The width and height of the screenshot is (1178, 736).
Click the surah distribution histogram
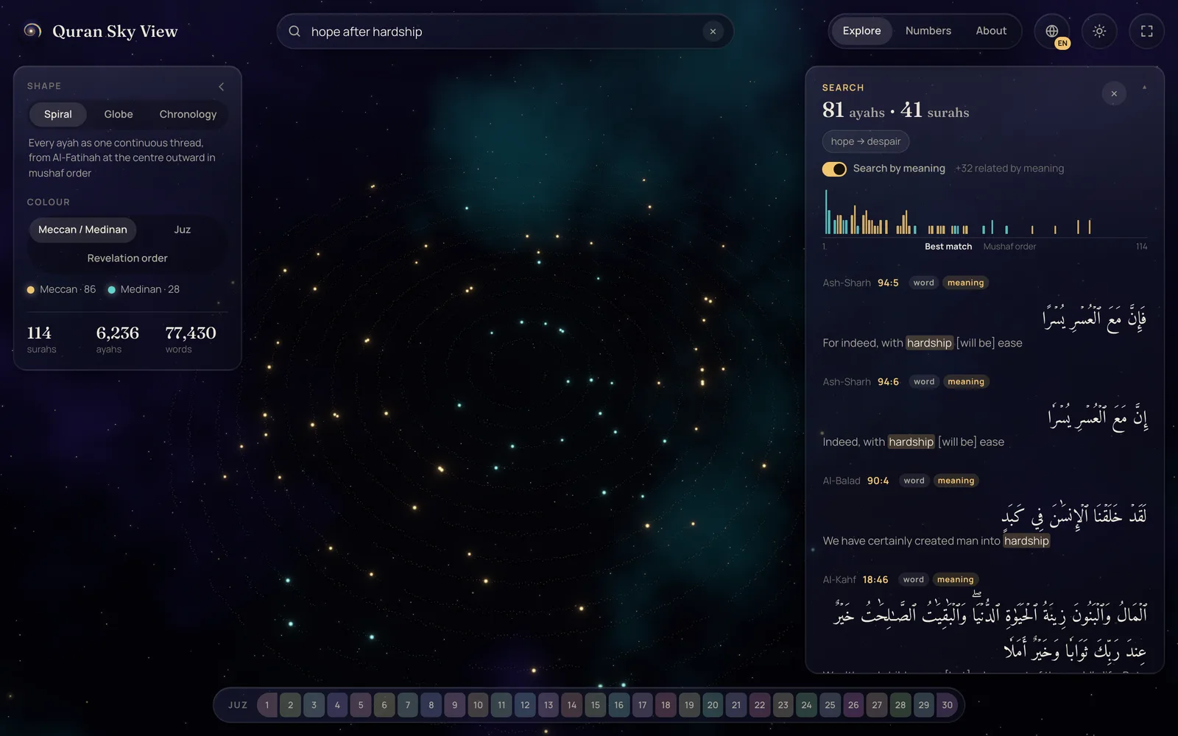[984, 213]
